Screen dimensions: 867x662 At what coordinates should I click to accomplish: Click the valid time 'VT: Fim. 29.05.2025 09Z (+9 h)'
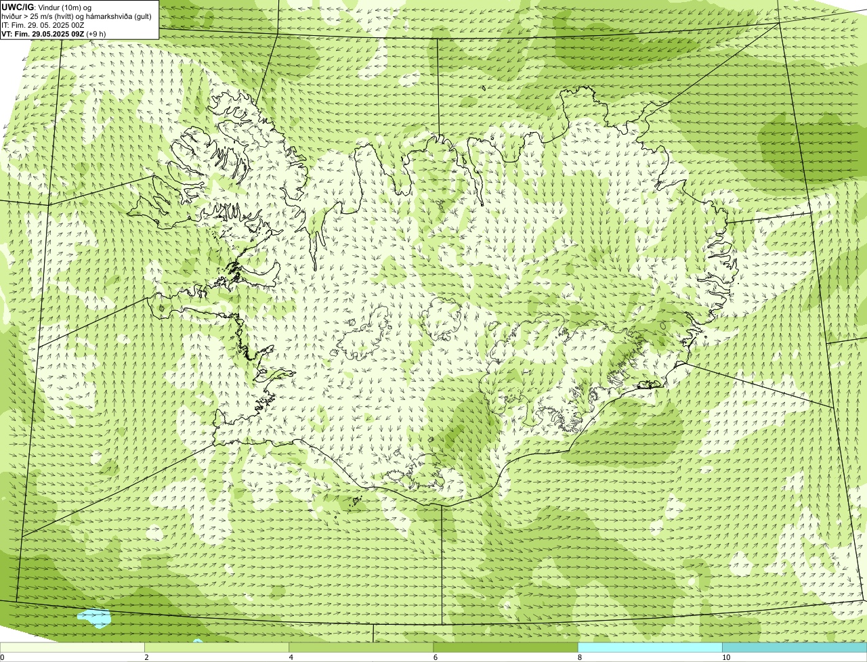pyautogui.click(x=54, y=34)
